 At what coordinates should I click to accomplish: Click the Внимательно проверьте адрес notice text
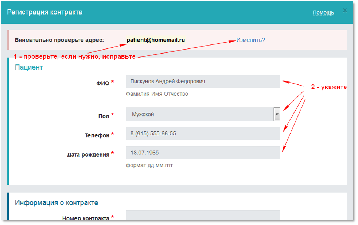coord(59,40)
